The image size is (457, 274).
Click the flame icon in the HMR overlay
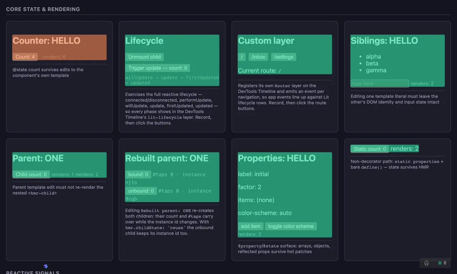pos(427,263)
